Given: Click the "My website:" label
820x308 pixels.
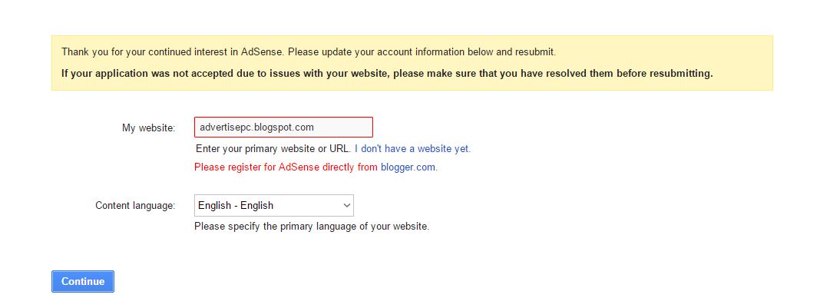Looking at the screenshot, I should pos(148,127).
